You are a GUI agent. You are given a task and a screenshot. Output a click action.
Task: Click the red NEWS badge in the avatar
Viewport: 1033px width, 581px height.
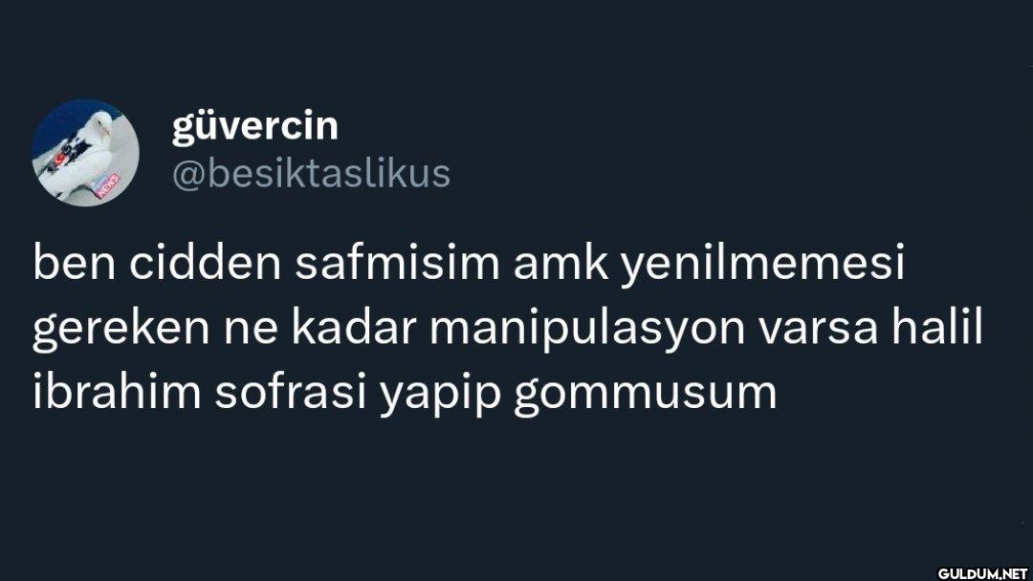[x=107, y=185]
